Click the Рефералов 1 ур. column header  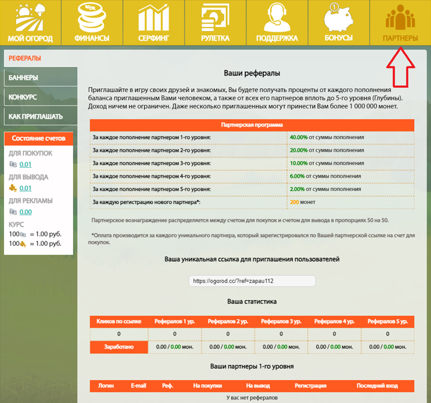click(174, 321)
